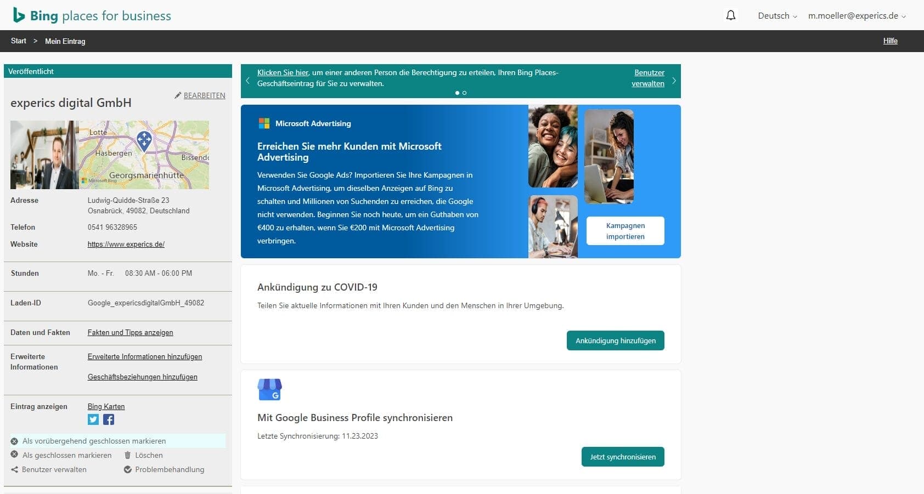Click the Löschen text
The height and width of the screenshot is (494, 924).
click(149, 455)
